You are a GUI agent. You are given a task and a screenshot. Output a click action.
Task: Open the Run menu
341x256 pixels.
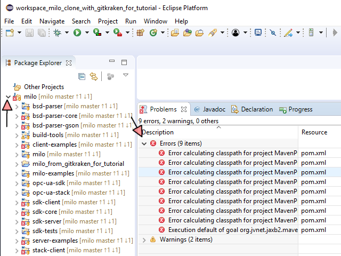pos(131,21)
